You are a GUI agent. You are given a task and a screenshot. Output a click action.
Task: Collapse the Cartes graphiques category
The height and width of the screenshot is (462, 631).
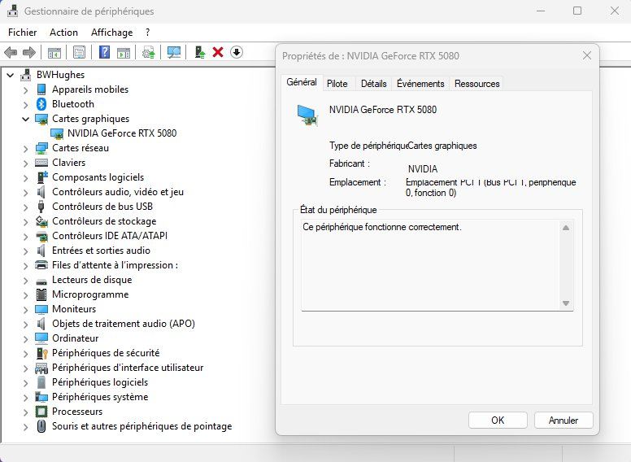point(26,119)
